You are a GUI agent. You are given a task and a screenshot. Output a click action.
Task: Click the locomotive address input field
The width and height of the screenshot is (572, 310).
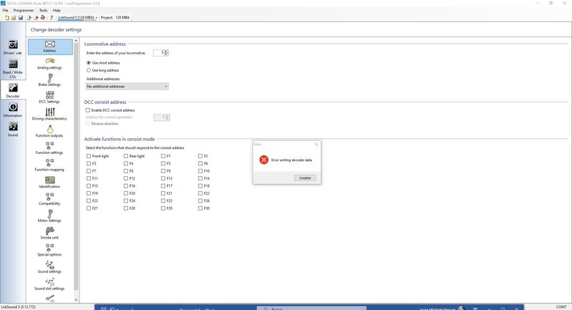[158, 53]
